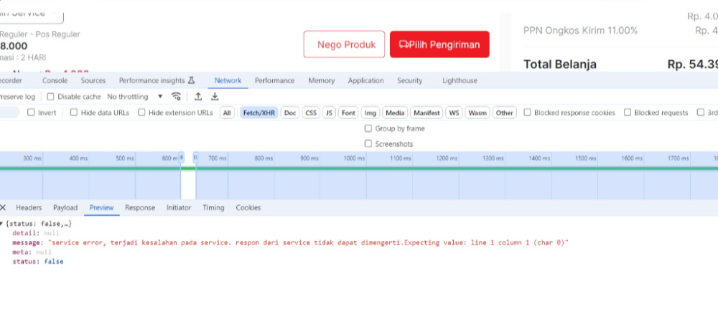Filter requests by Img type
The image size is (718, 332).
[370, 113]
